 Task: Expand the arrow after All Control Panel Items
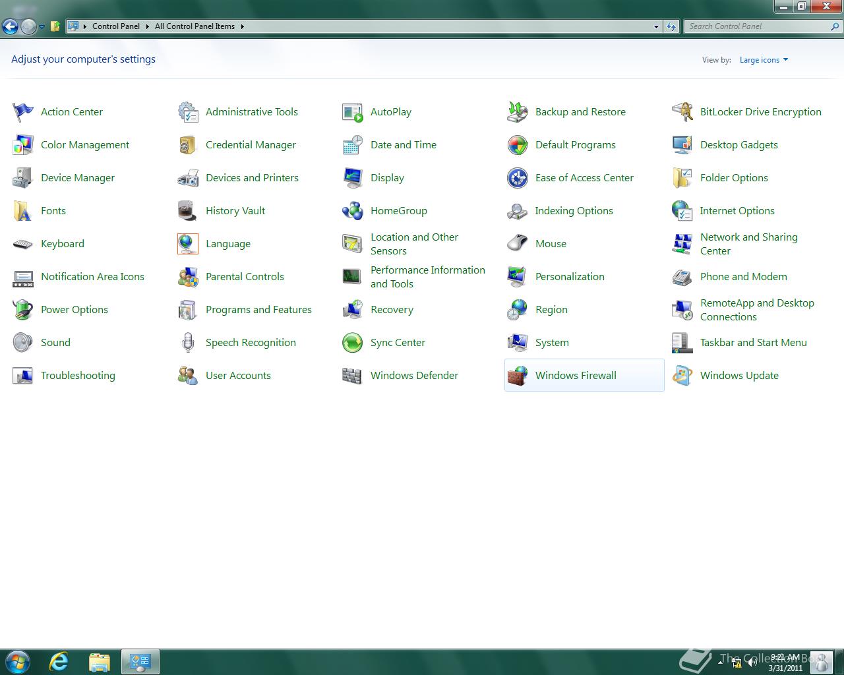tap(242, 26)
